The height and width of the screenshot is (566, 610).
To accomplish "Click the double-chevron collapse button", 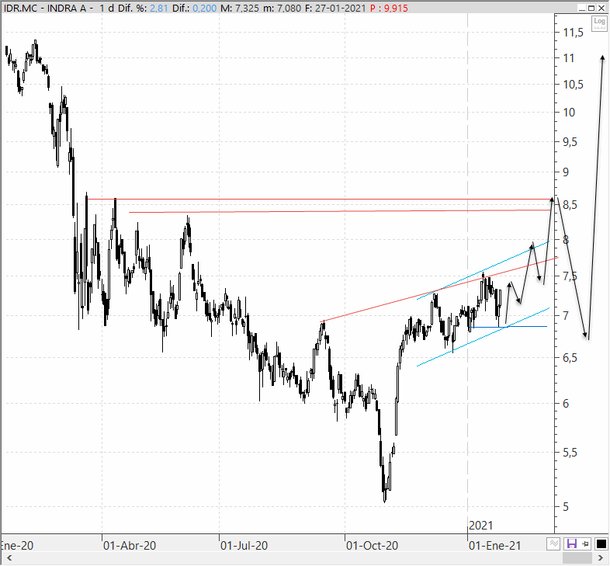I will (553, 543).
